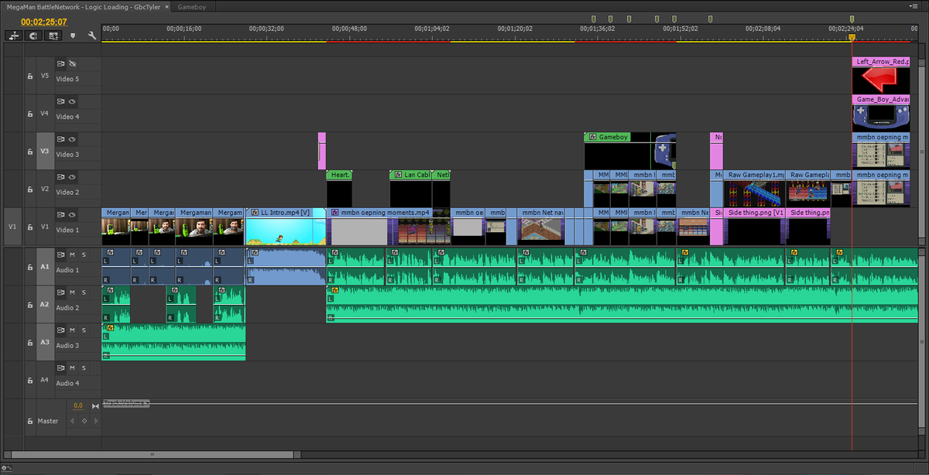
Task: Close the MegaMan BattleNetwork sequence tab
Action: coord(166,6)
